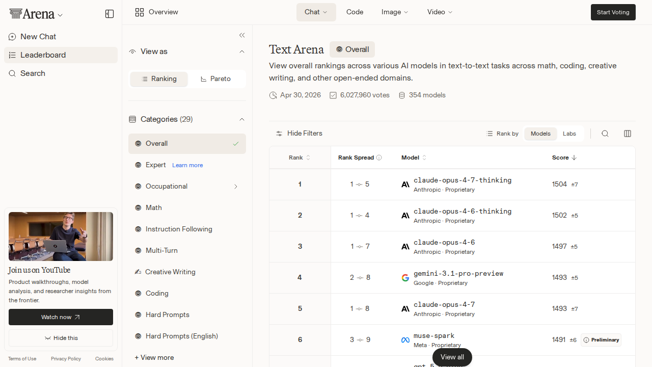Open the Chat dropdown menu
Viewport: 652px width, 367px height.
pyautogui.click(x=316, y=12)
